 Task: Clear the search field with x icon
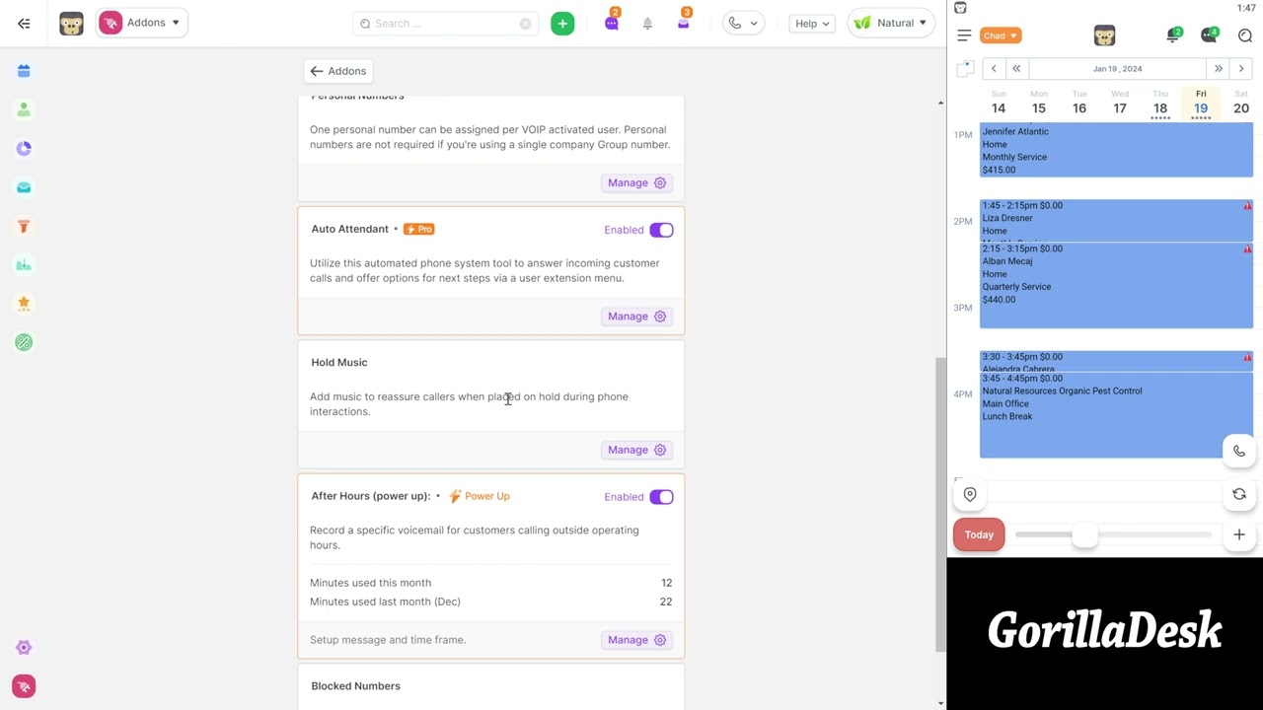525,24
